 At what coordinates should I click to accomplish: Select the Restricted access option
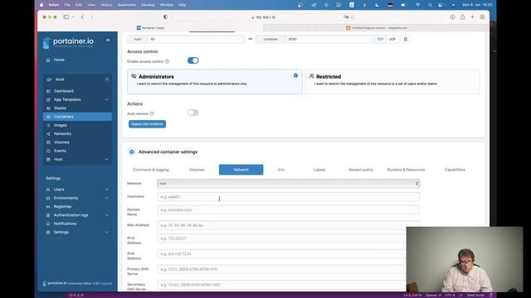tap(392, 81)
